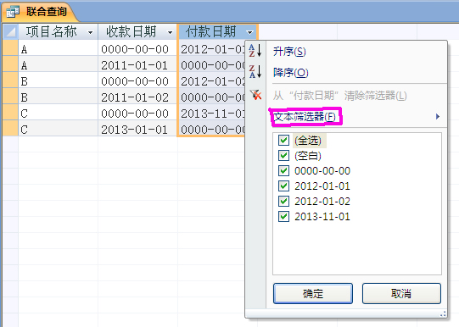Click the 2013-11-01 付款日期 cell in the datasheet
This screenshot has height=327, width=459.
click(x=211, y=112)
